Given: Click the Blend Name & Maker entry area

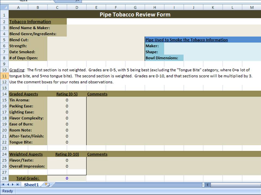Looking at the screenshot, I should pyautogui.click(x=163, y=28).
